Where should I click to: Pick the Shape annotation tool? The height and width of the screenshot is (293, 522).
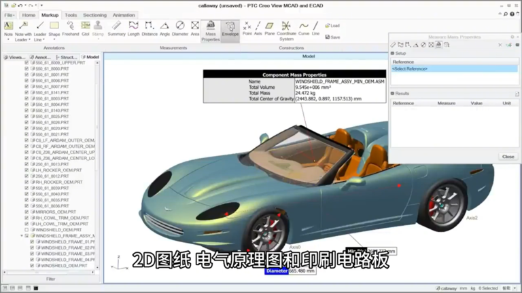(x=54, y=28)
